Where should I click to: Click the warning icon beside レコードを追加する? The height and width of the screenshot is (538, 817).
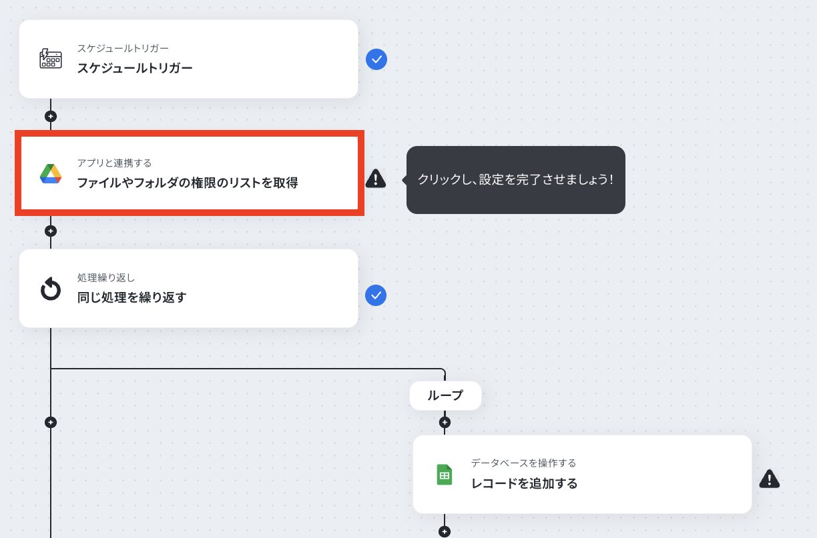(770, 479)
